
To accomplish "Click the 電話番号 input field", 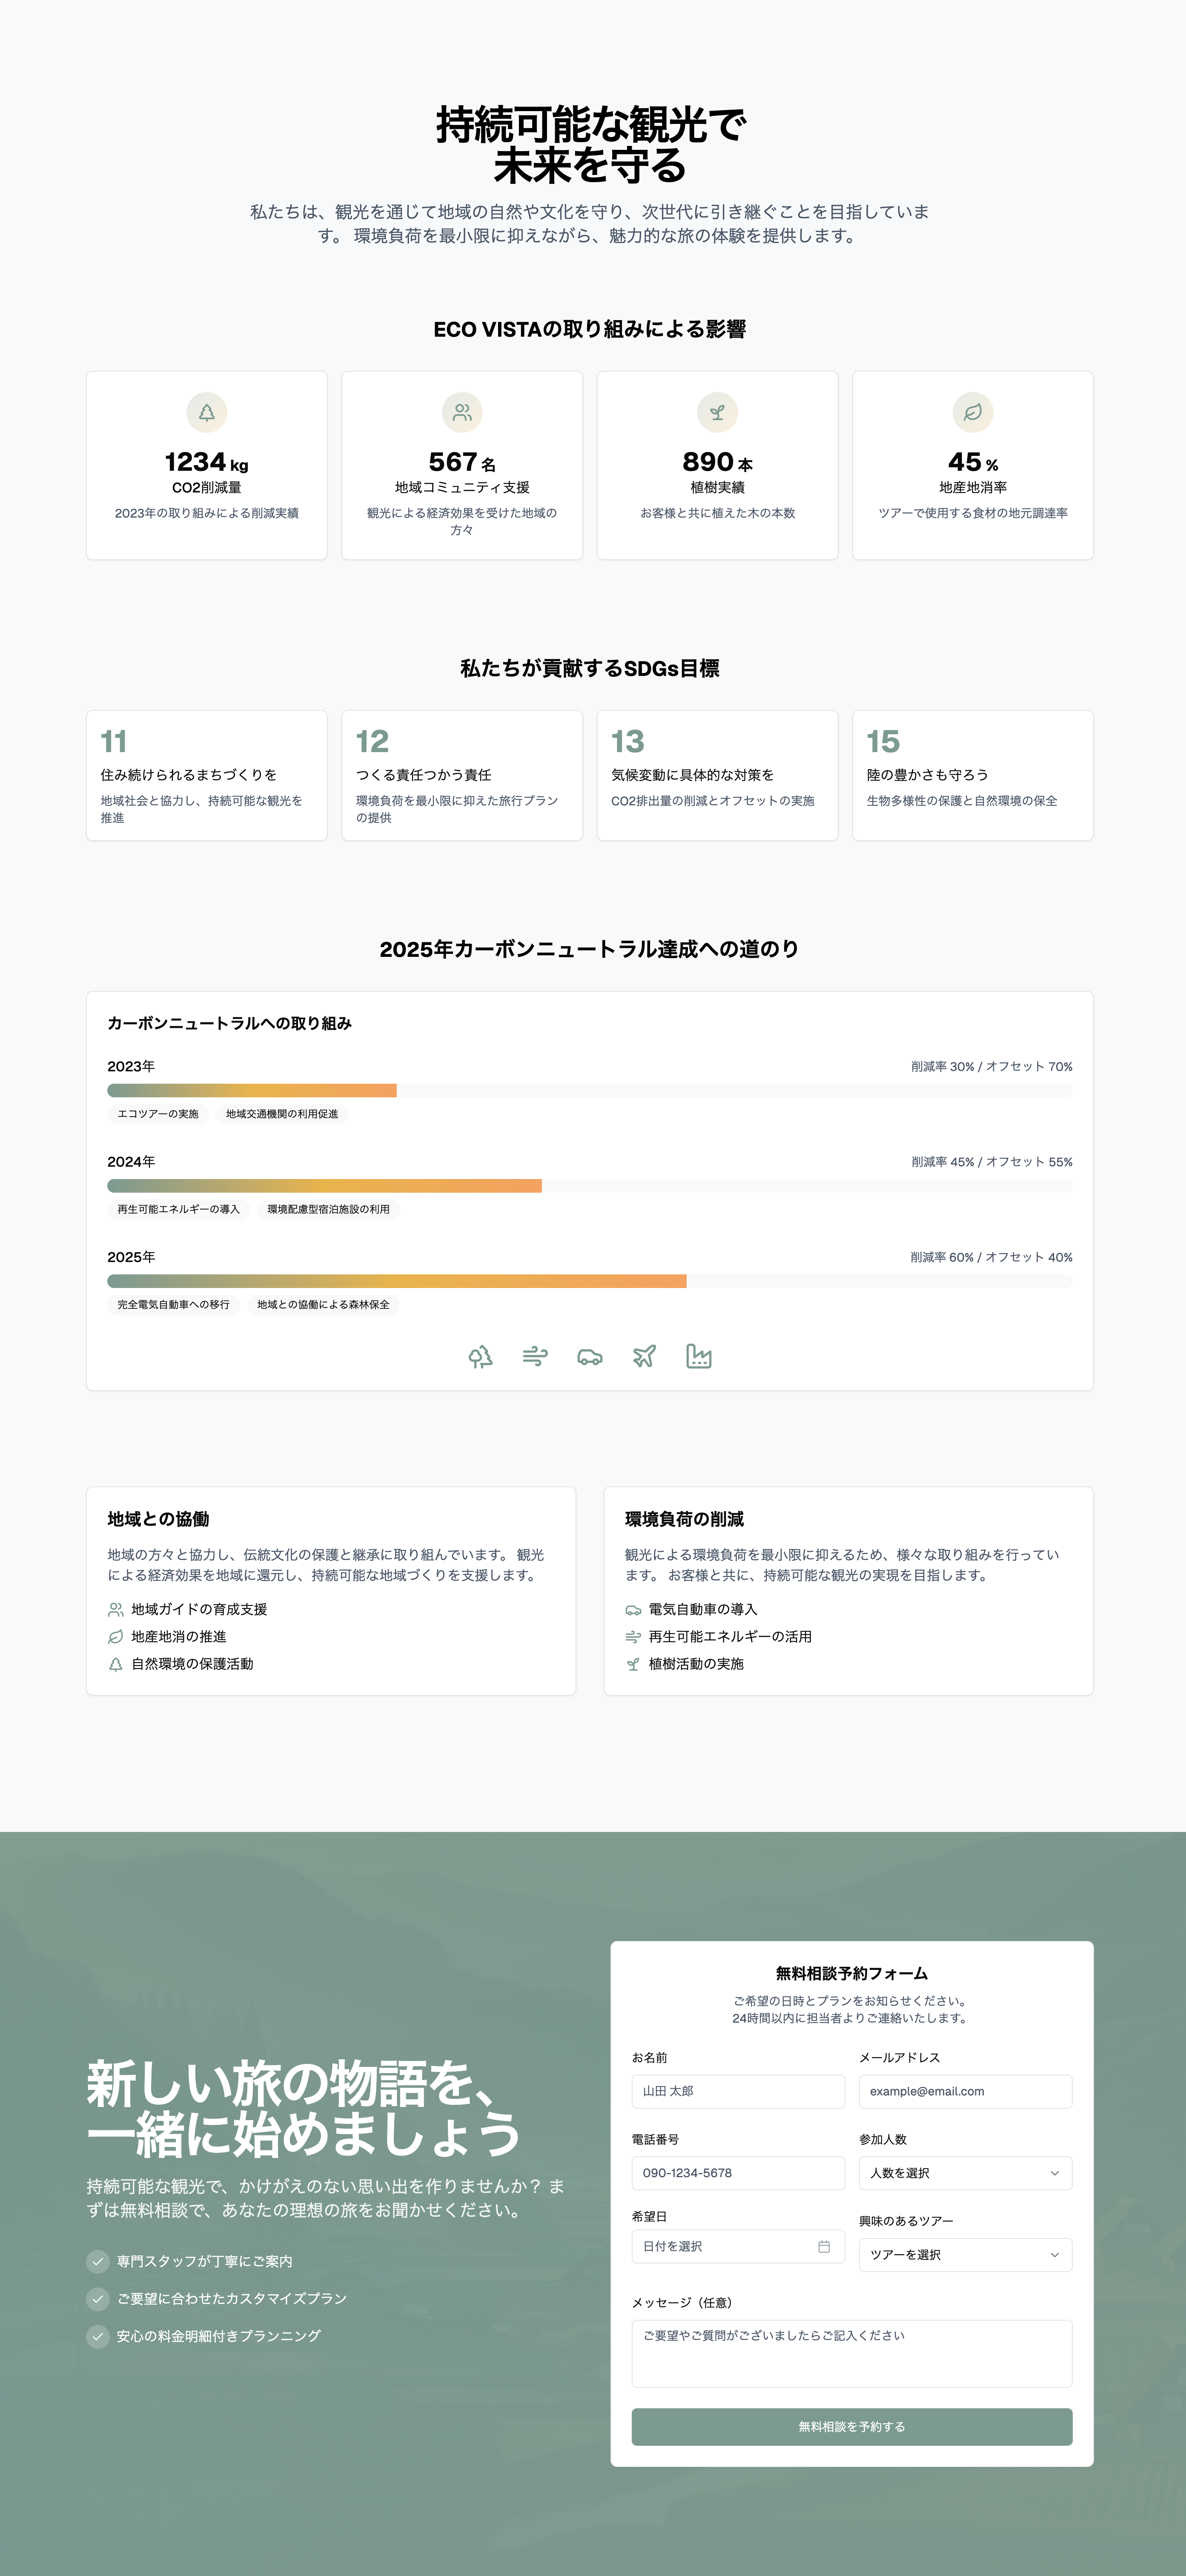I will coord(738,2173).
